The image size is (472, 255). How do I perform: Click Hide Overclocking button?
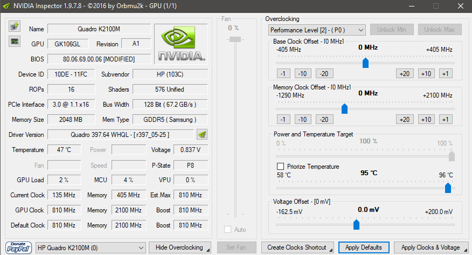(x=180, y=247)
